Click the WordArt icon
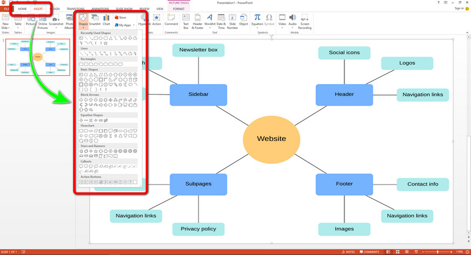The height and width of the screenshot is (255, 471). 210,21
